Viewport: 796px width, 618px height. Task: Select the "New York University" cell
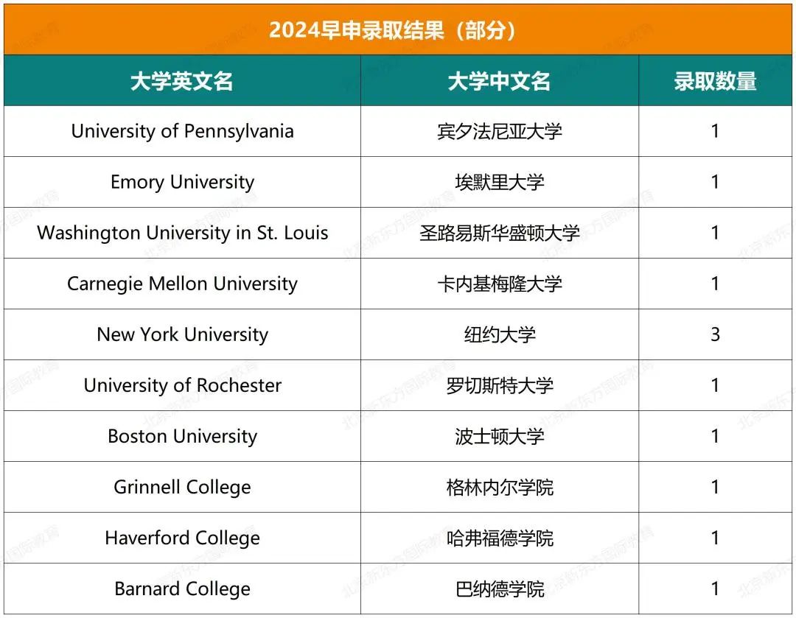182,334
